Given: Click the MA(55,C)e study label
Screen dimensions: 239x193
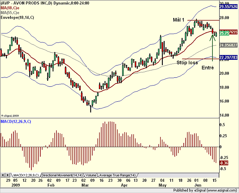Looking at the screenshot, I should (10, 12).
